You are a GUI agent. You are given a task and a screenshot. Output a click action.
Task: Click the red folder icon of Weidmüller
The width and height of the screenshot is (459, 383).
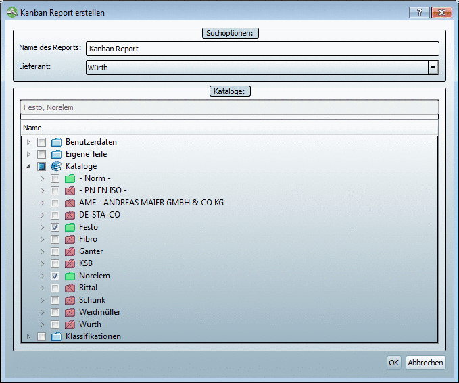pos(70,312)
